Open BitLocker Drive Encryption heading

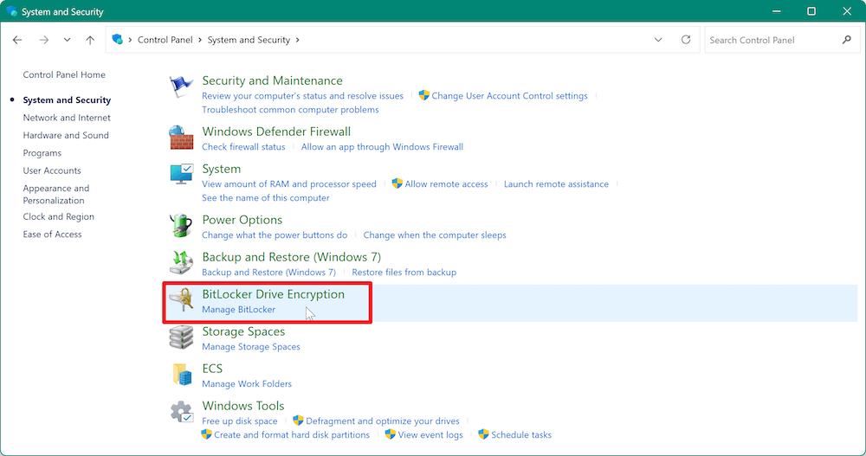coord(274,294)
